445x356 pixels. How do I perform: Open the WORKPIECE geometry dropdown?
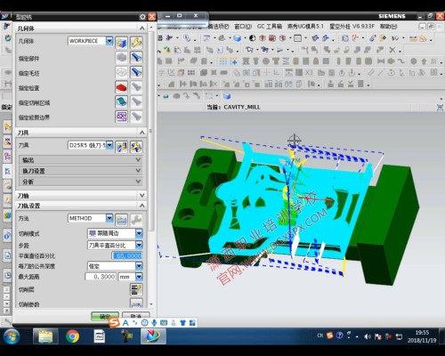coord(109,40)
